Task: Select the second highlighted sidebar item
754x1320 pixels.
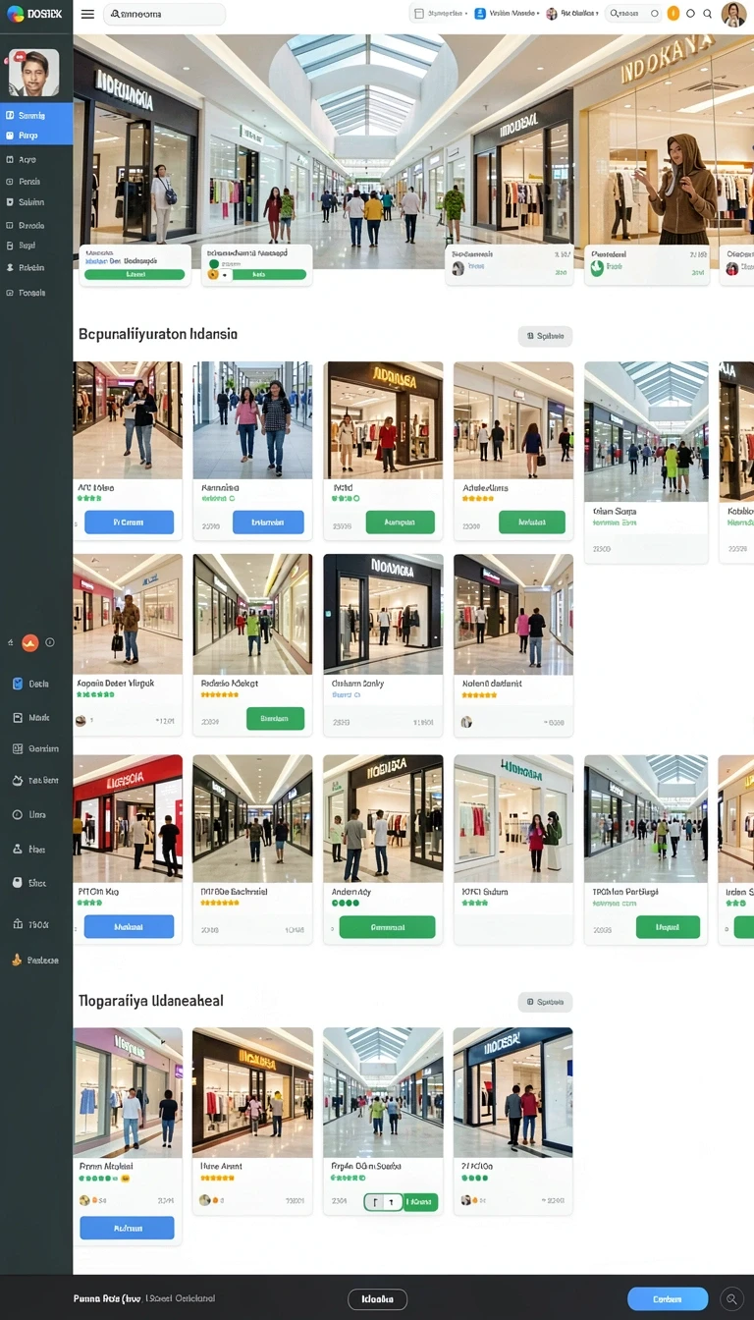Action: click(36, 136)
